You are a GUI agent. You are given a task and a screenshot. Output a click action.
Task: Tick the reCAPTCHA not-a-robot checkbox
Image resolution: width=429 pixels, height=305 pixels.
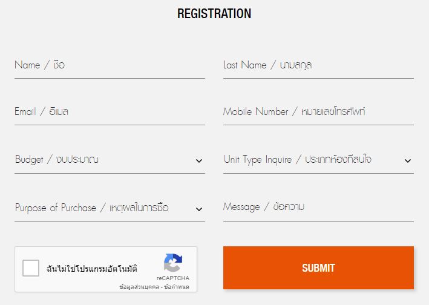[x=31, y=268]
